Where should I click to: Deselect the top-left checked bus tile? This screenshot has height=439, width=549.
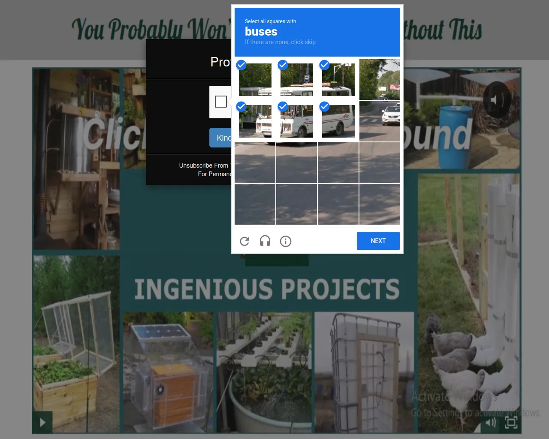click(x=255, y=80)
